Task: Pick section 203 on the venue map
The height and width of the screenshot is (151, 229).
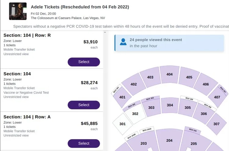Action: pos(144,143)
